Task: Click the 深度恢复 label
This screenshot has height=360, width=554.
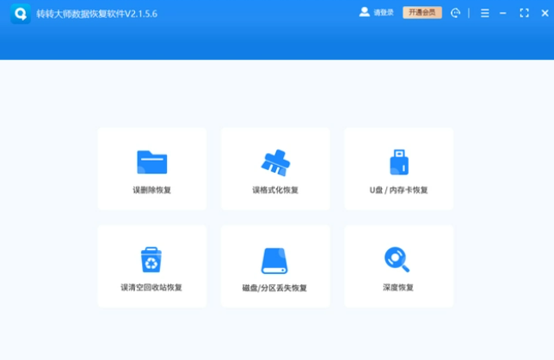Action: coord(398,288)
